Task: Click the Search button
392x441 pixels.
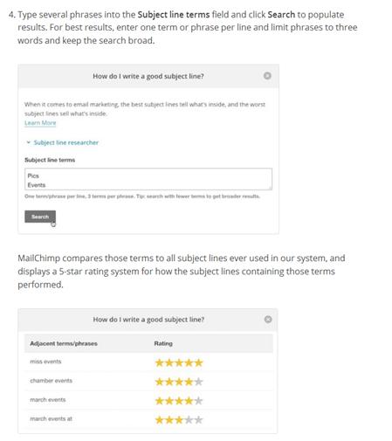Action: tap(40, 217)
